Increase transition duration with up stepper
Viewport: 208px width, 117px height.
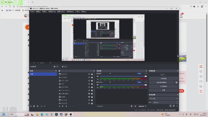(x=177, y=102)
